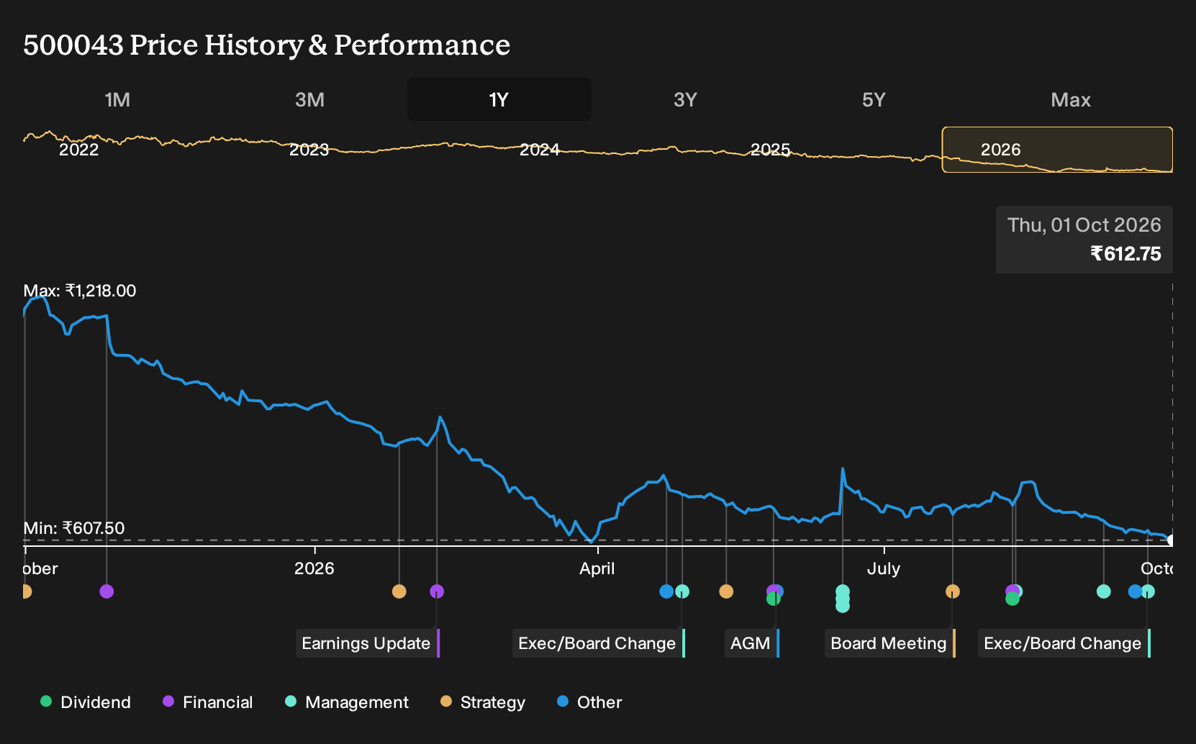
Task: Open the Earnings Update event label
Action: pos(367,643)
